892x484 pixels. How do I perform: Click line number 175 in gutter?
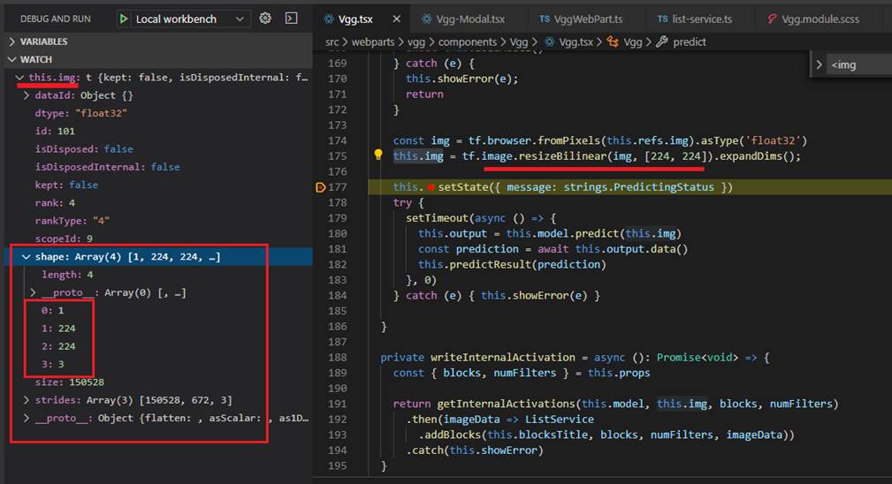(338, 156)
